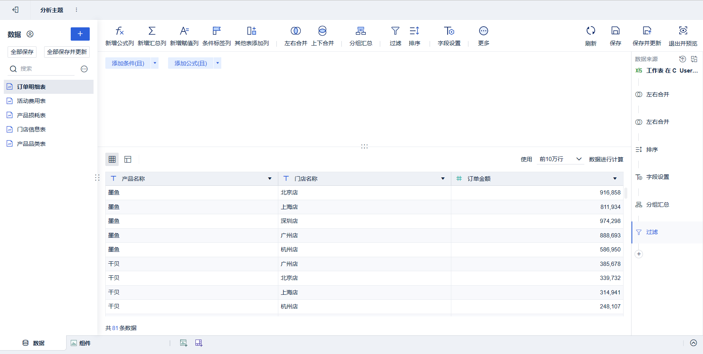The height and width of the screenshot is (354, 703).
Task: Click the 排序 toolbar tool
Action: pyautogui.click(x=414, y=36)
